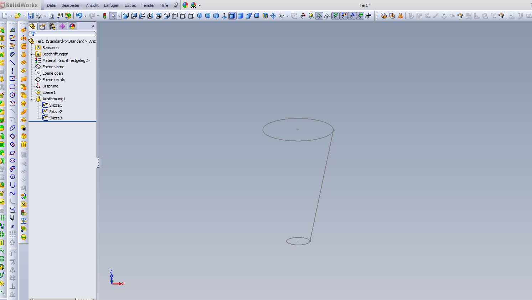Viewport: 532px width, 300px height.
Task: Click the New document icon
Action: click(x=5, y=16)
